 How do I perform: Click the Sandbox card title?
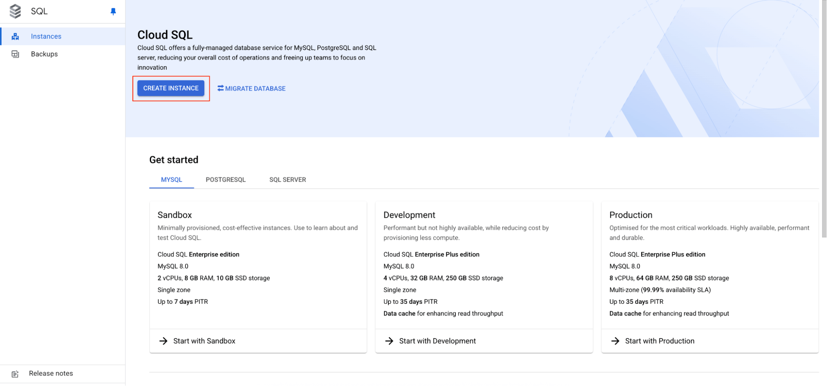[175, 215]
